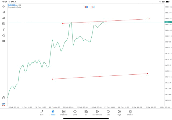Expand the EURUSDm symbol dropdown
Screen dimensions: 172x120
pos(15,5)
